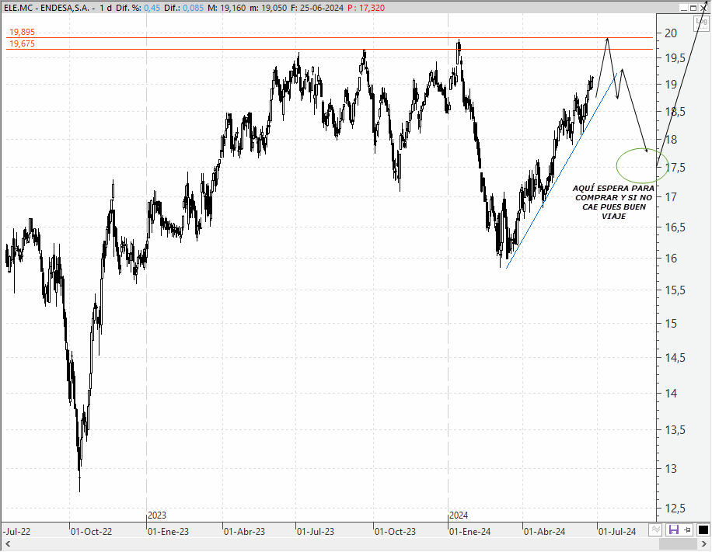Click the red price P: 17,320

click(x=366, y=8)
